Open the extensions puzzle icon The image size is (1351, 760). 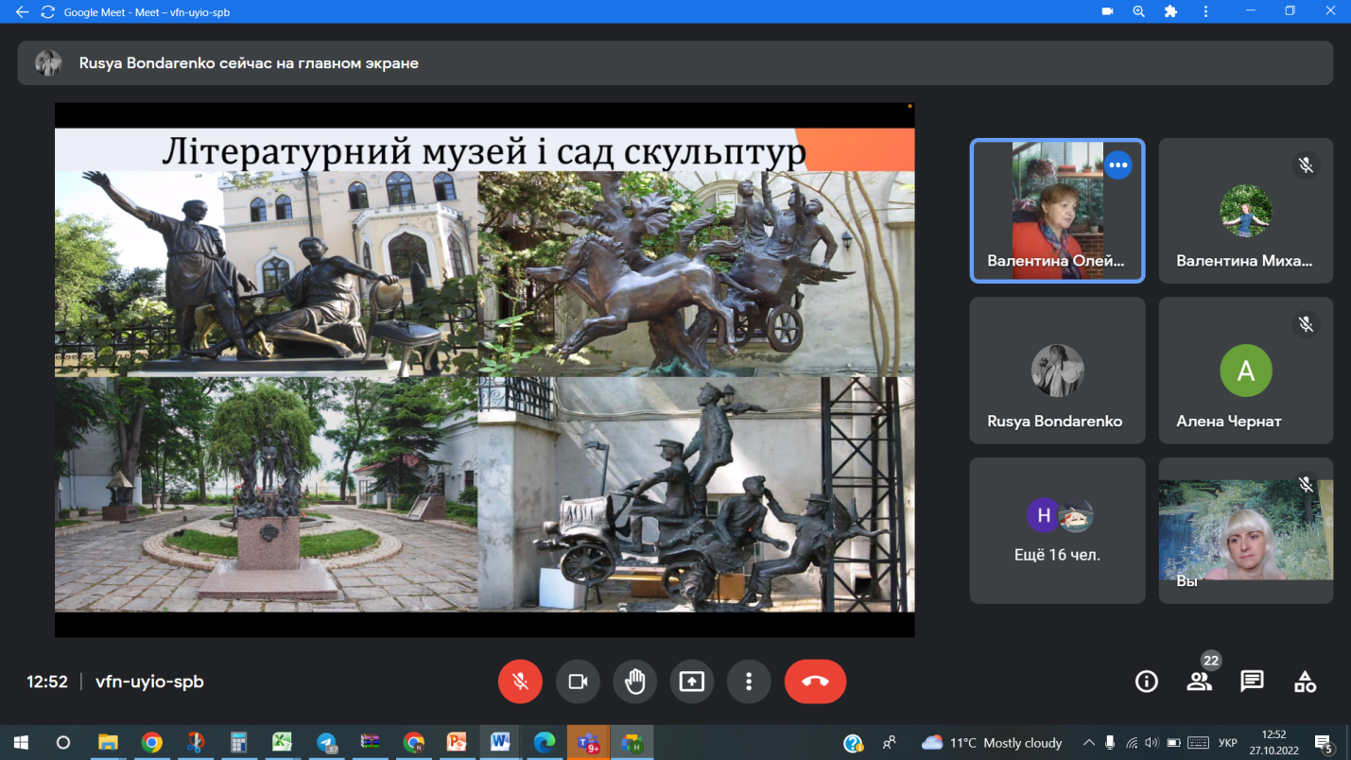tap(1170, 11)
